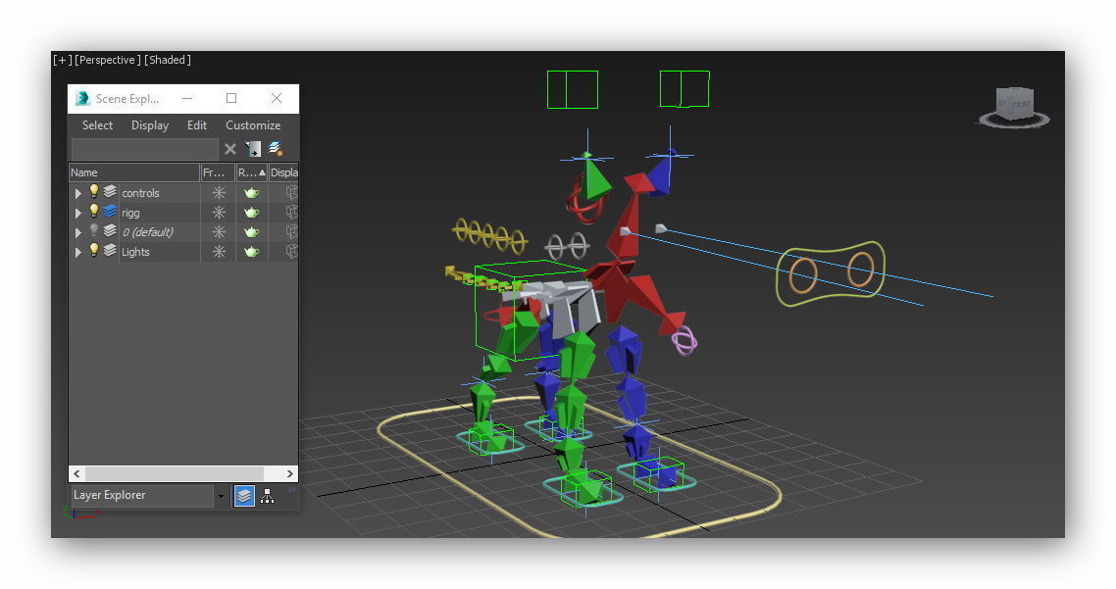
Task: Expand the Lights layer tree arrow
Action: pos(78,252)
